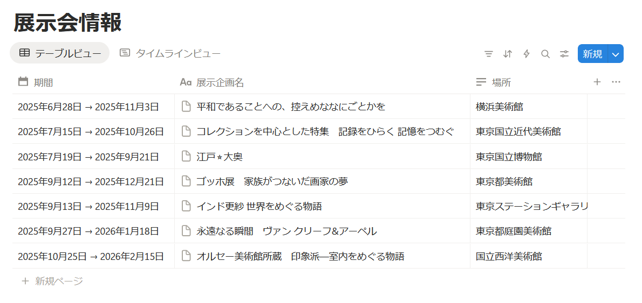Image resolution: width=642 pixels, height=303 pixels.
Task: Open the インド更紗 世界をめぐる物語 page
Action: coord(259,206)
